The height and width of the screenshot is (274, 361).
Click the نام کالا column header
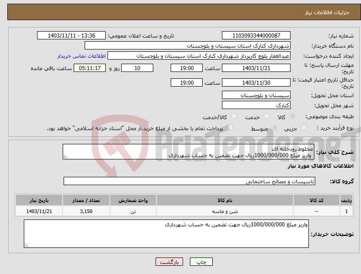tap(225, 200)
